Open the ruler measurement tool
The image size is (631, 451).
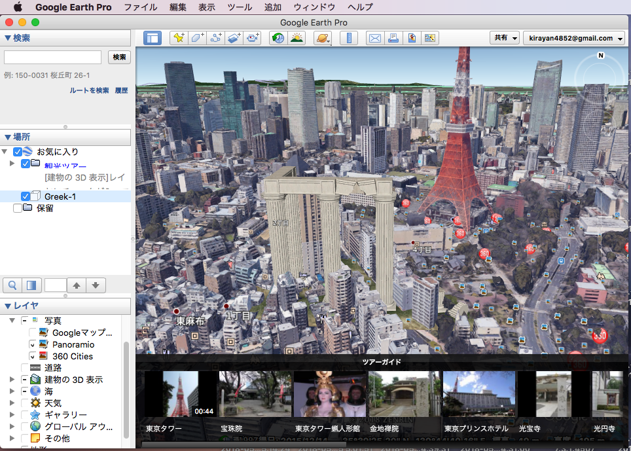tap(349, 38)
